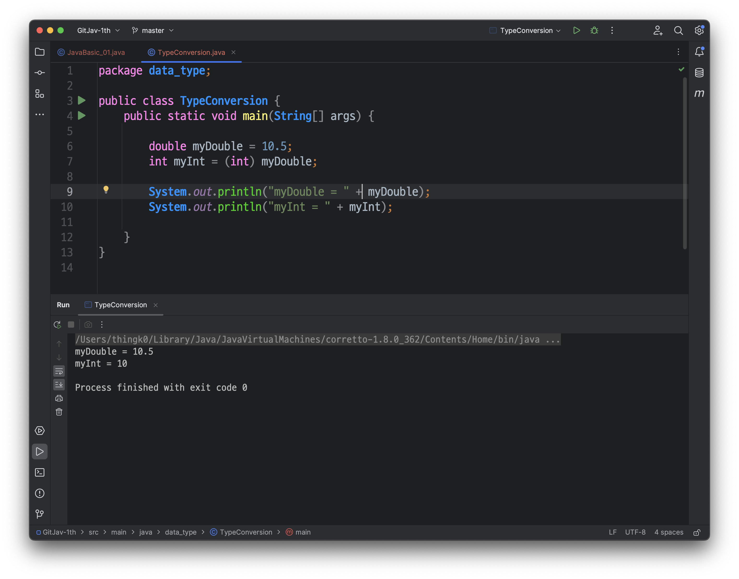739x579 pixels.
Task: Open the Terminal tool window
Action: 40,472
